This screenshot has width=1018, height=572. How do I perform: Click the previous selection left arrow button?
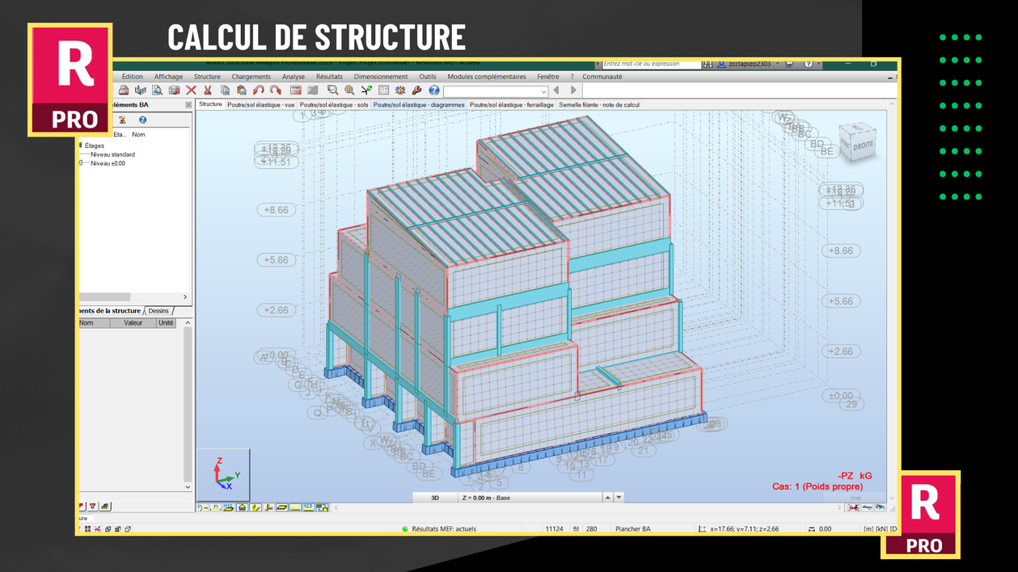click(556, 90)
